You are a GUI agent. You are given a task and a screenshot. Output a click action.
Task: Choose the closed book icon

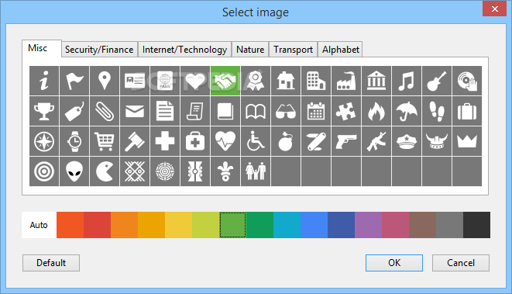pos(225,111)
